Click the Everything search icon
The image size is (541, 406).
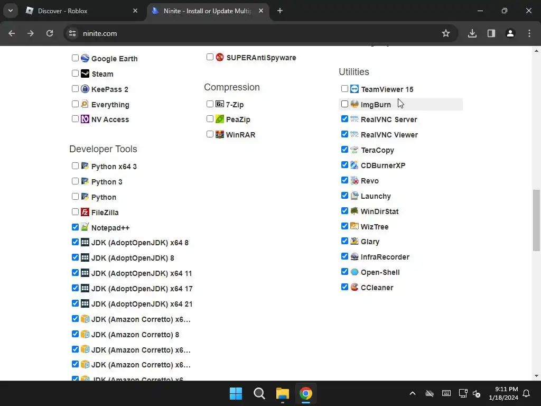point(85,104)
